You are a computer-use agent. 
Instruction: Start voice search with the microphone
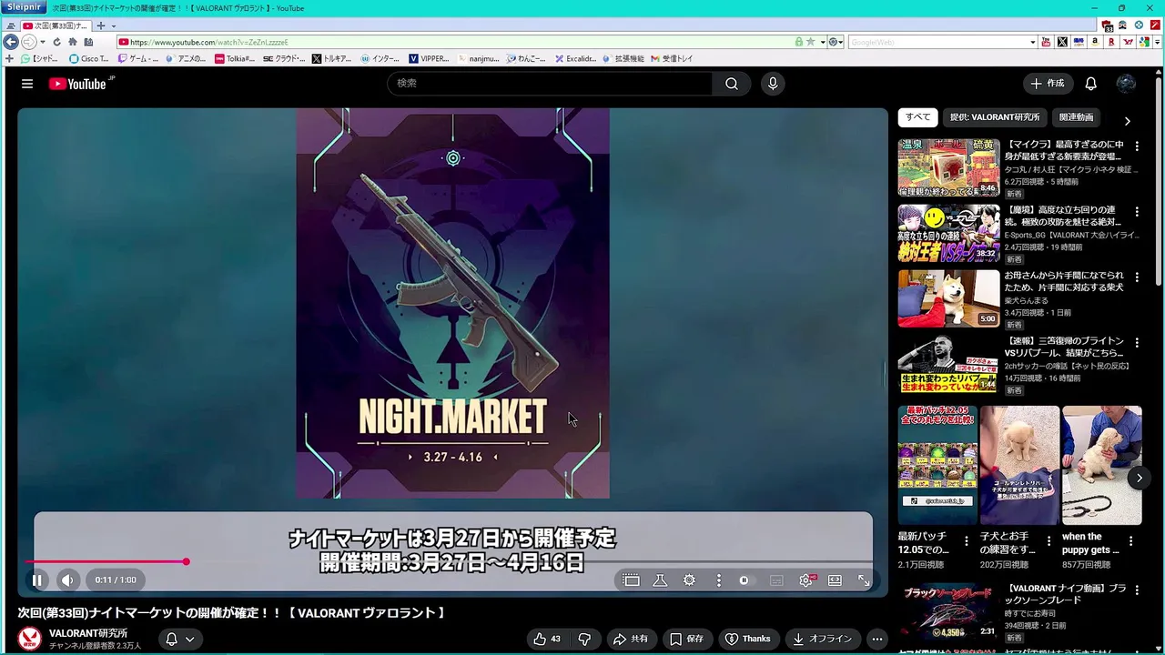pyautogui.click(x=773, y=84)
